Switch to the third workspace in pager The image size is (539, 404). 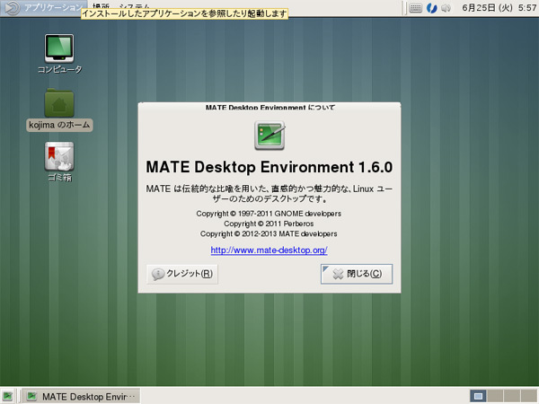click(x=512, y=396)
